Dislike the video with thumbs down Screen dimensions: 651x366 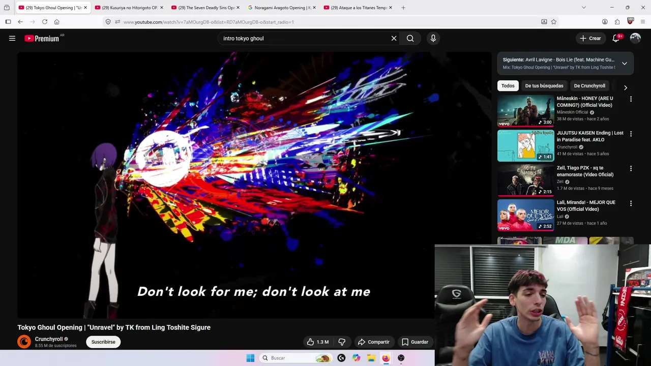pyautogui.click(x=342, y=342)
